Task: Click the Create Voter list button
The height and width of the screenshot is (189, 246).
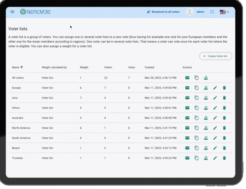Action: 216,56
